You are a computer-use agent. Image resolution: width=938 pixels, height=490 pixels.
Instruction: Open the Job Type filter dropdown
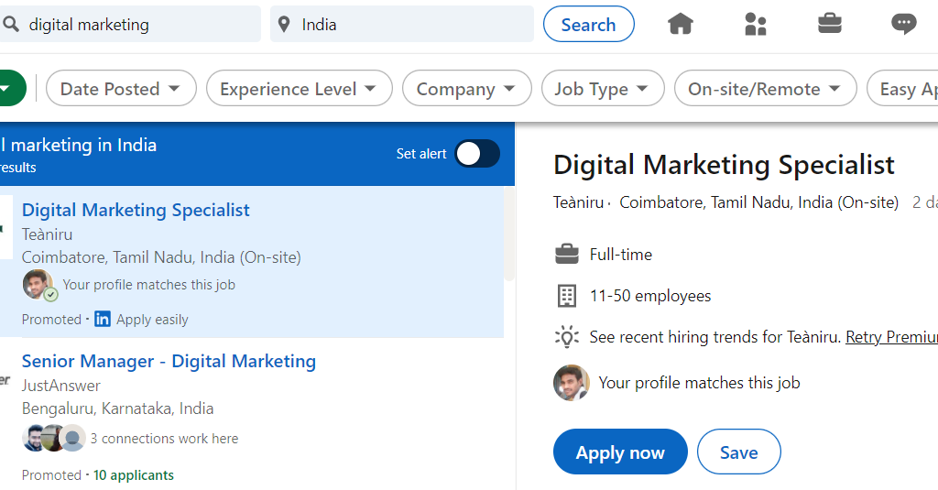click(x=602, y=89)
